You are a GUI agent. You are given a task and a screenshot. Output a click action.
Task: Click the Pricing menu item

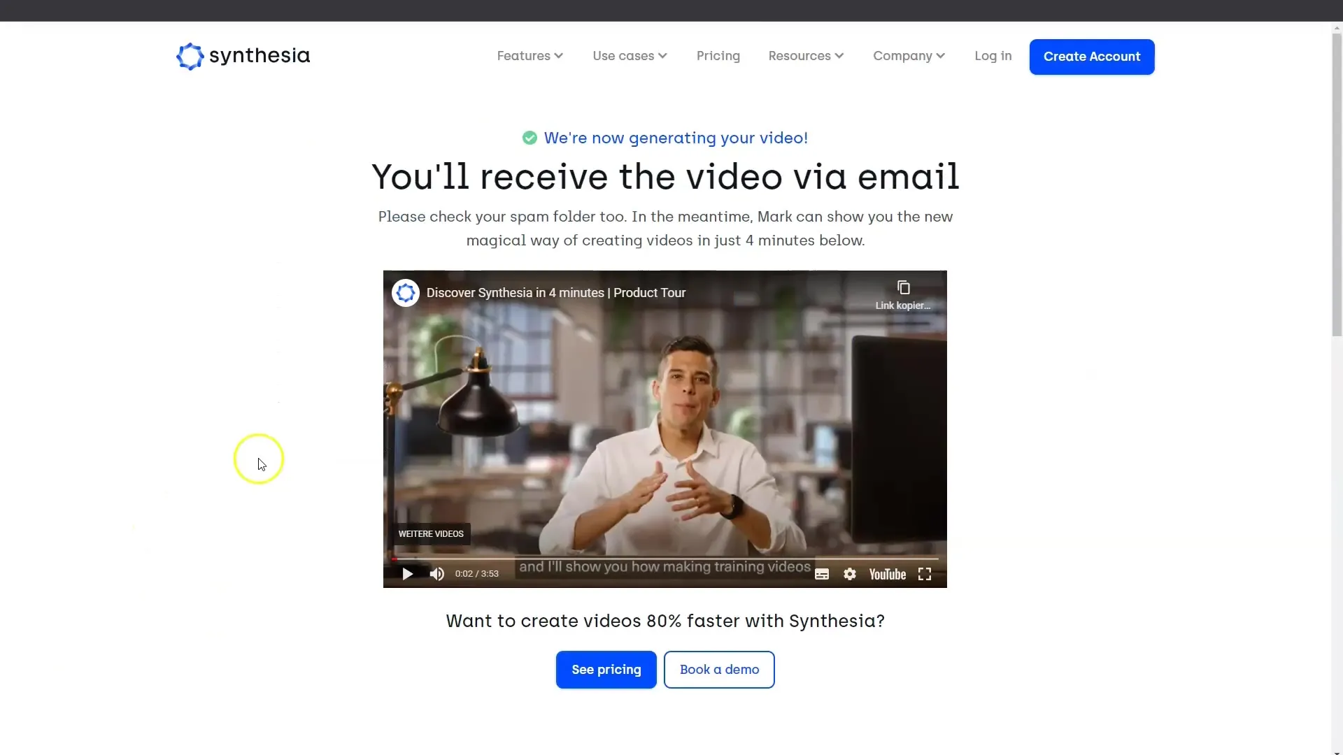(x=718, y=56)
